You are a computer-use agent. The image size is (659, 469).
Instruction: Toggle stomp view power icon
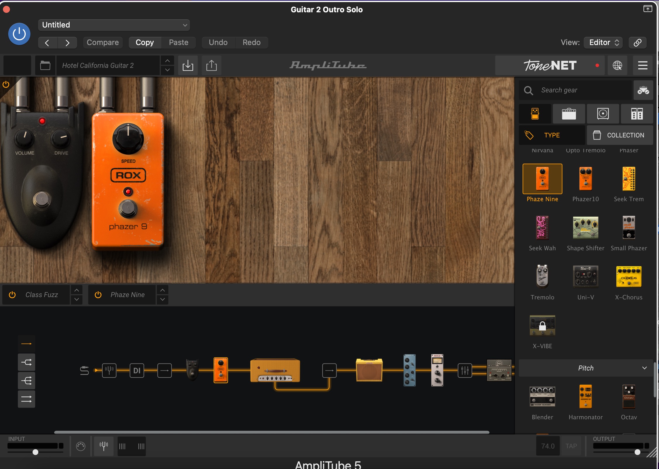pyautogui.click(x=6, y=85)
